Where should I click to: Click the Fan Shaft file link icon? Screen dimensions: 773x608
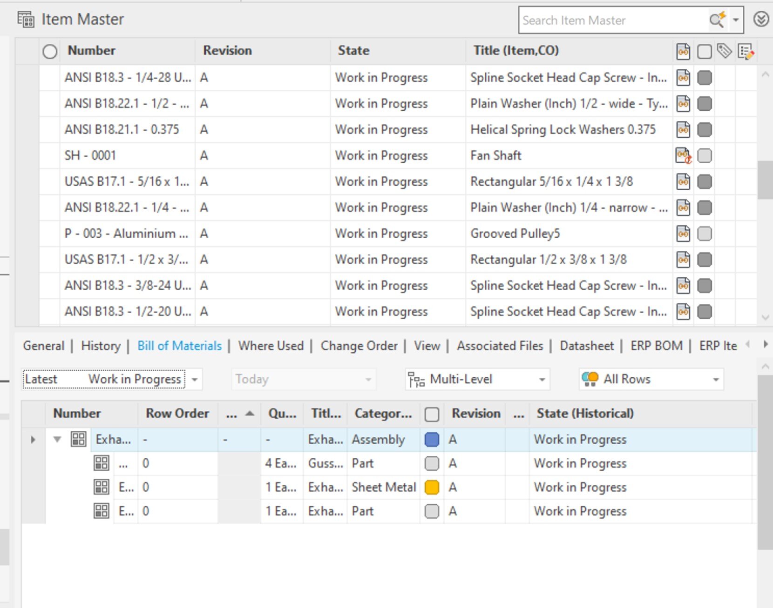click(x=684, y=156)
